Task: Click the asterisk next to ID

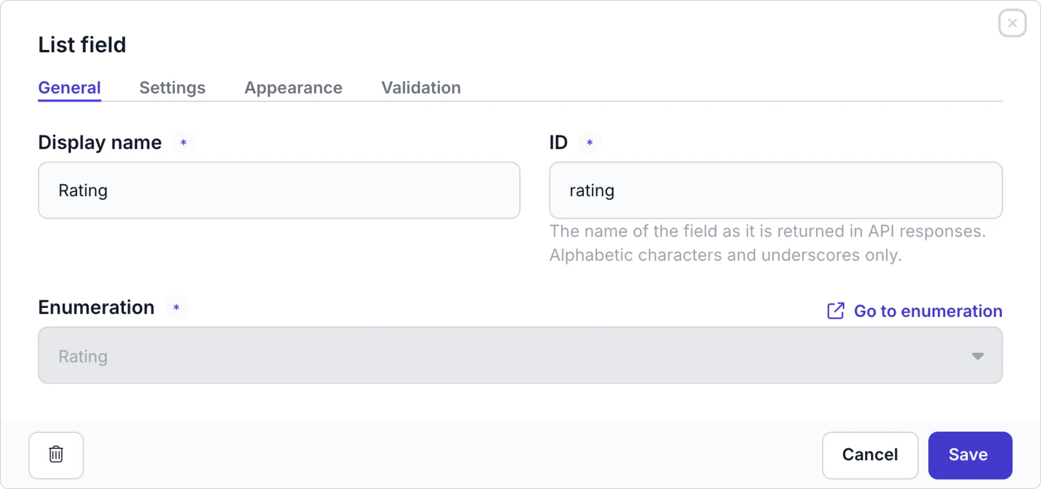Action: pyautogui.click(x=590, y=142)
